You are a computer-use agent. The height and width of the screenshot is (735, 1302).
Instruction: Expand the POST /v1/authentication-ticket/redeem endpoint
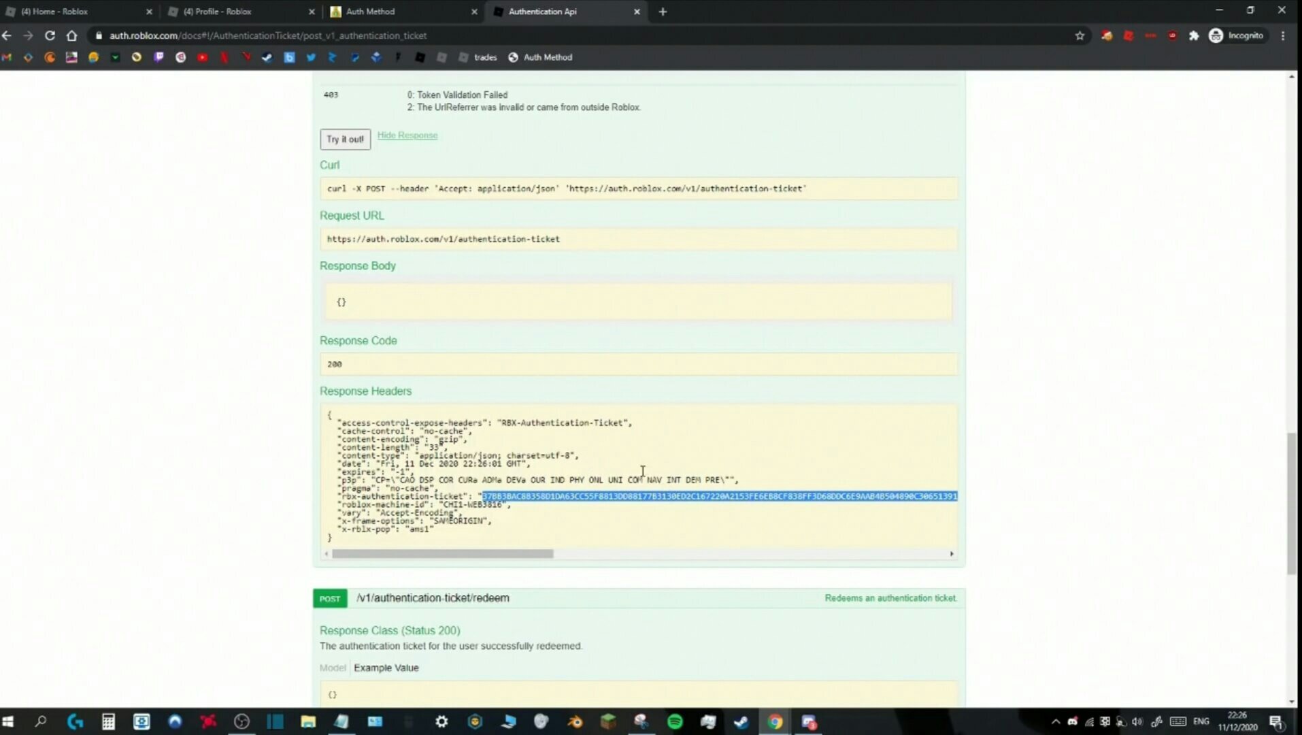(x=433, y=598)
